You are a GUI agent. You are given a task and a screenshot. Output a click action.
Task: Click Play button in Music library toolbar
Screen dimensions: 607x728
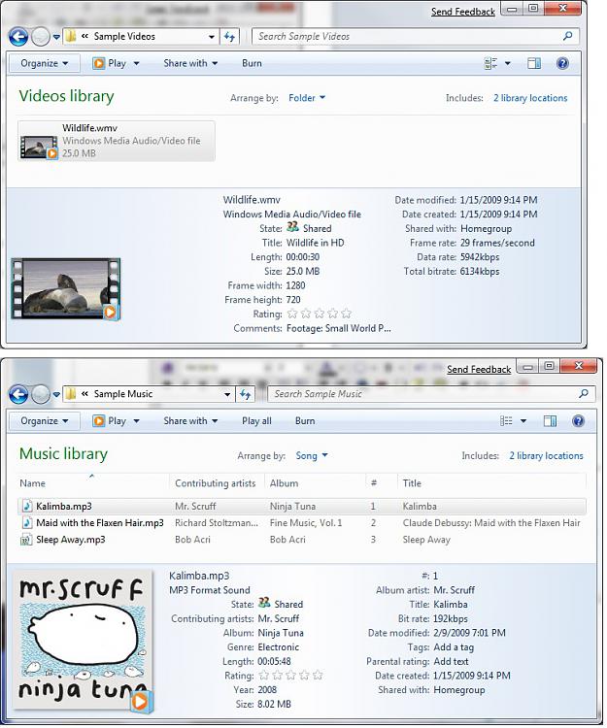(110, 420)
